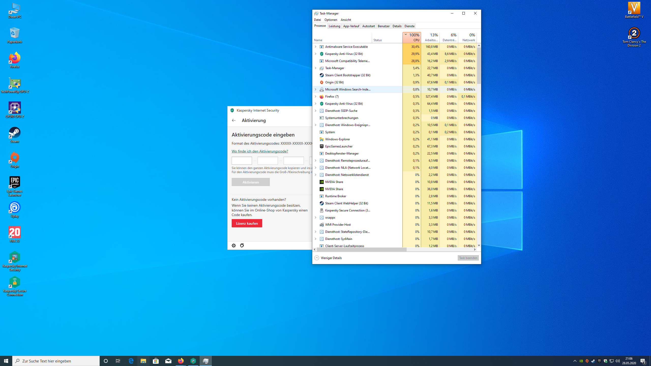Expand the Diensthost: SysMain entry

click(x=316, y=239)
